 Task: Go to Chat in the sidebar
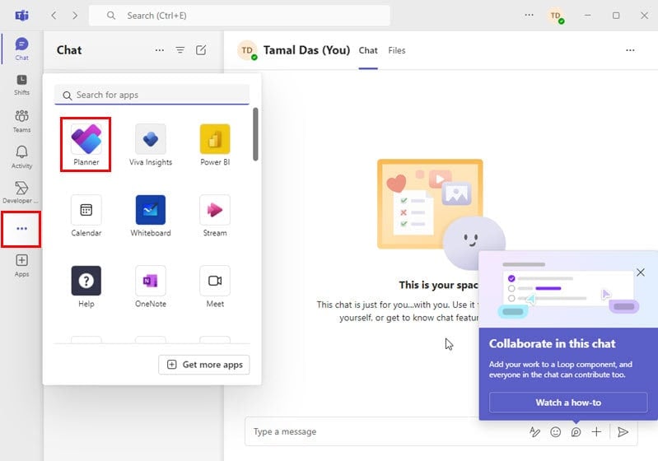click(21, 49)
